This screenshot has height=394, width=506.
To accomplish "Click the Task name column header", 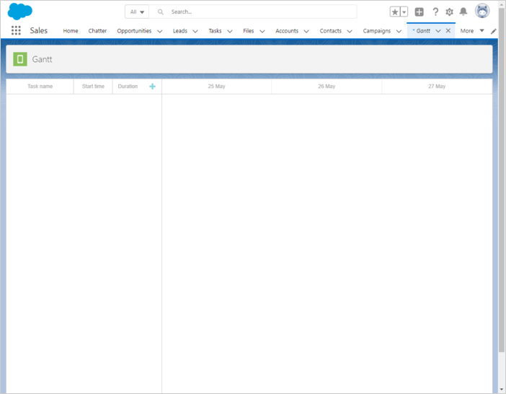I will pyautogui.click(x=40, y=87).
